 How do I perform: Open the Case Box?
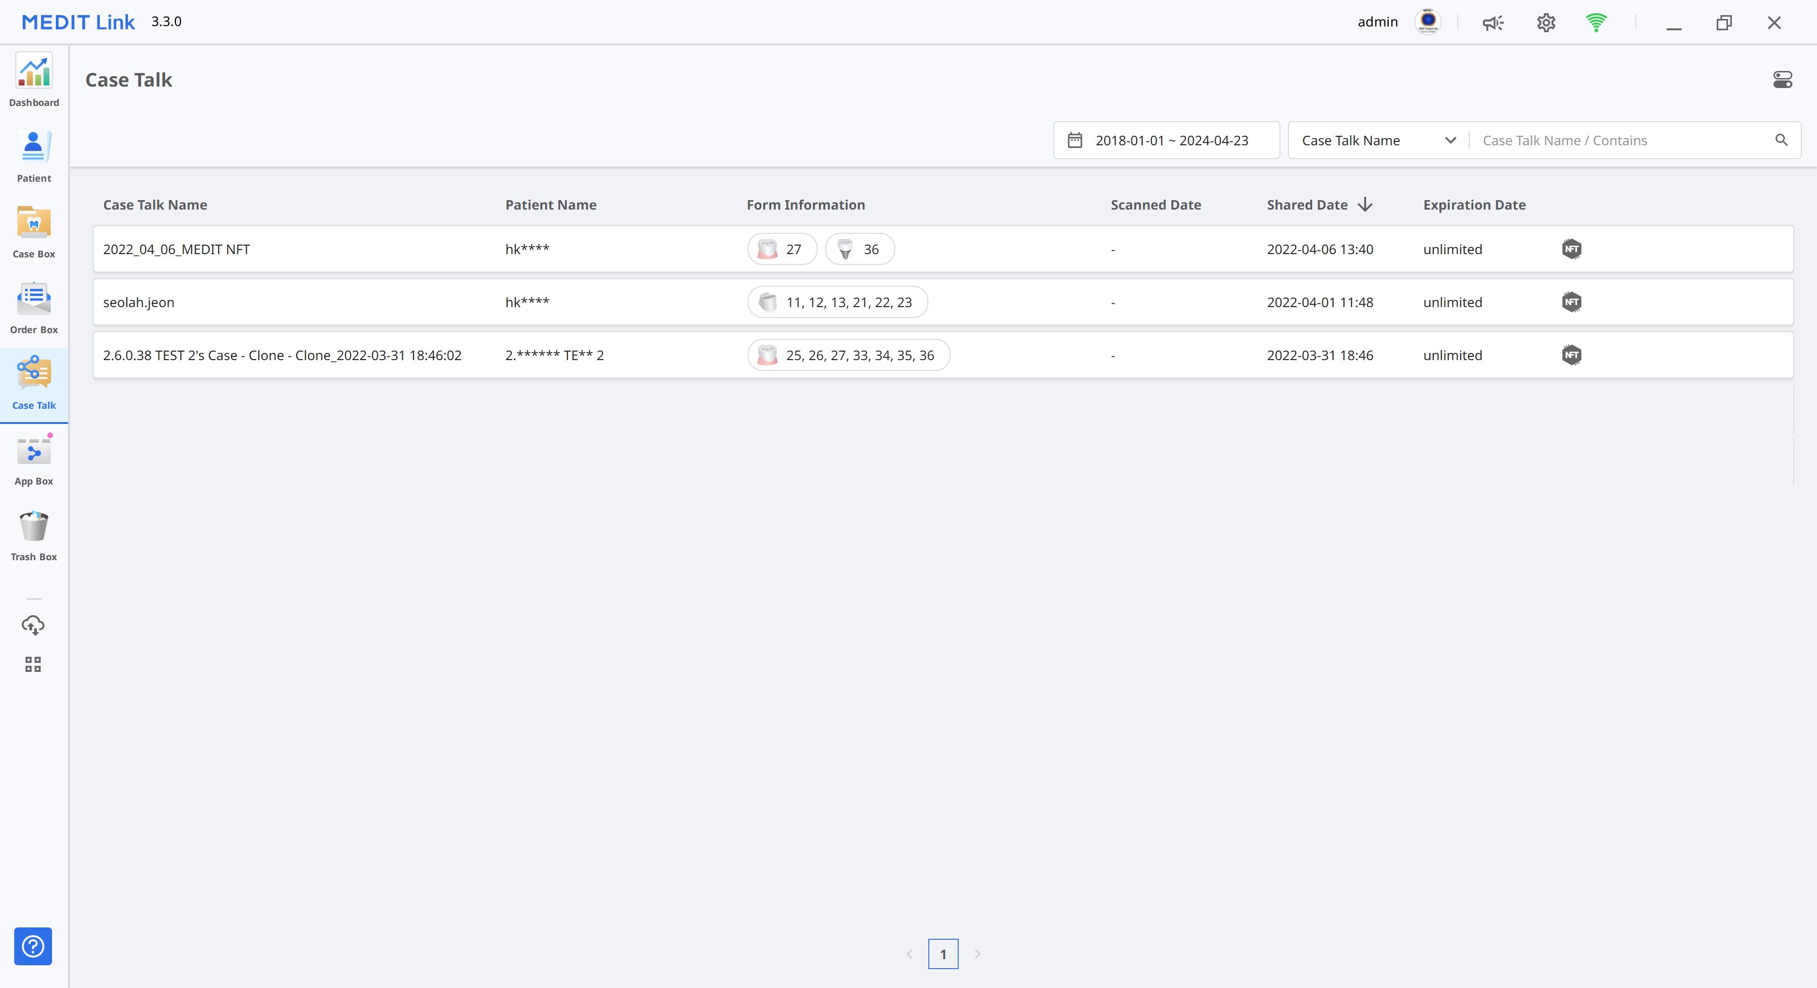point(34,231)
